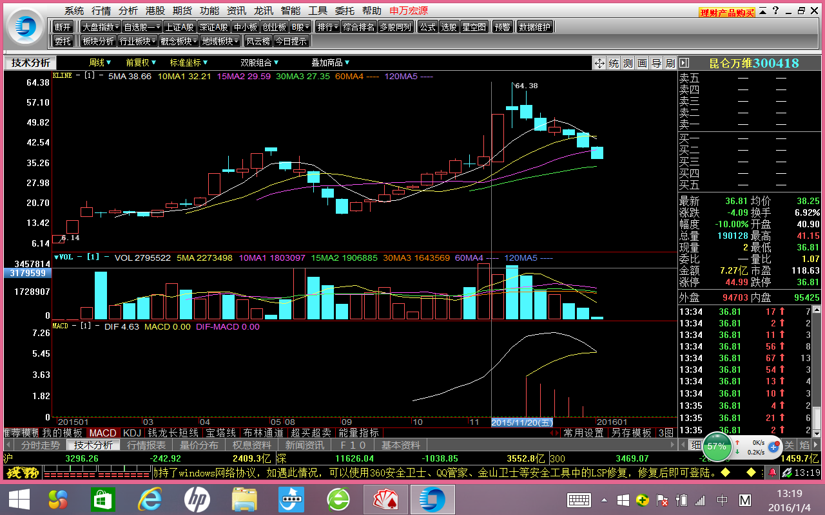Open the 系统 menu
This screenshot has width=825, height=515.
click(74, 11)
